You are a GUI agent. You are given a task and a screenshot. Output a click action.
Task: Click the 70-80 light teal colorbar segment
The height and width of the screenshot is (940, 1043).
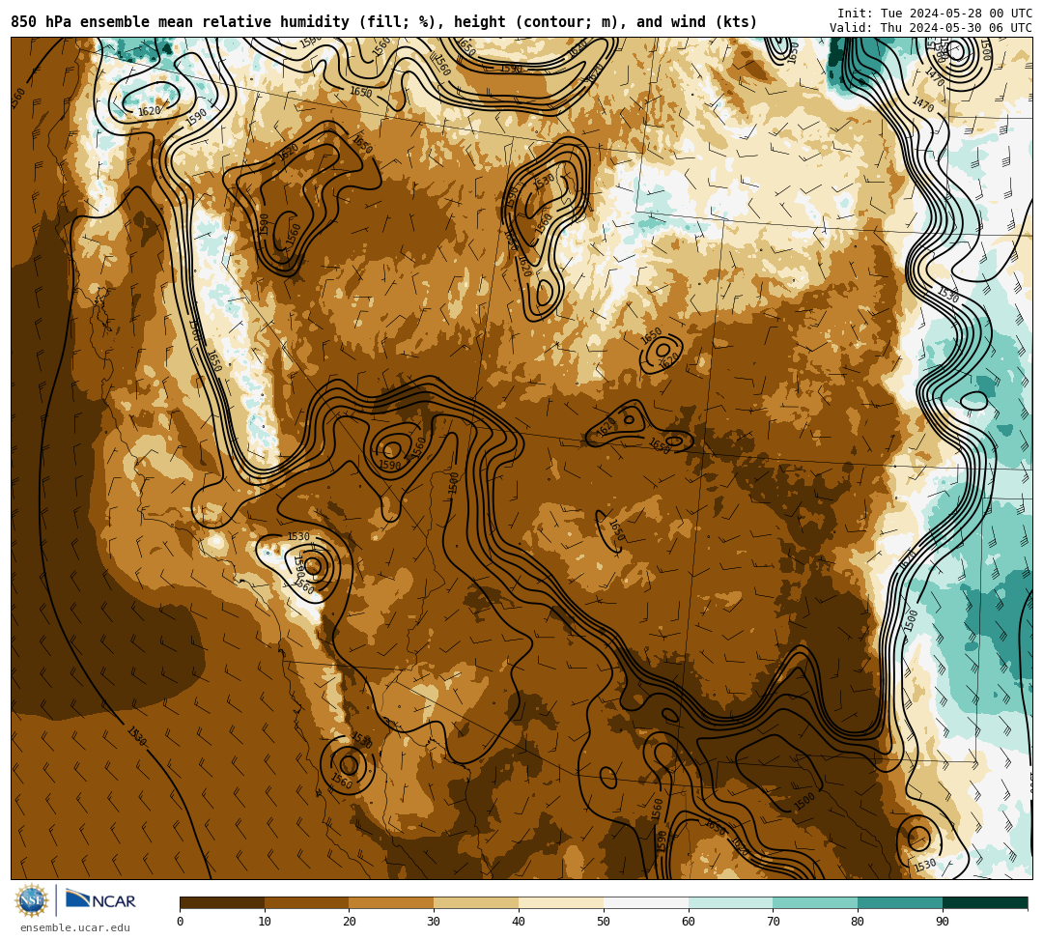tap(815, 902)
